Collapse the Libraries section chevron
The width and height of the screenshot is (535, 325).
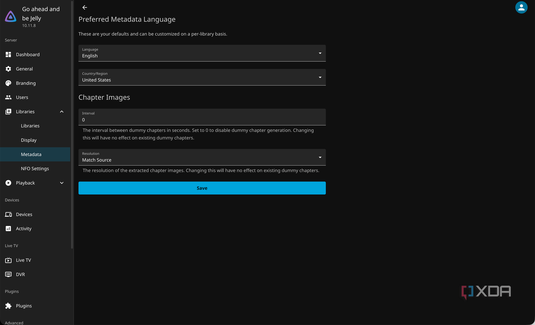pyautogui.click(x=62, y=112)
